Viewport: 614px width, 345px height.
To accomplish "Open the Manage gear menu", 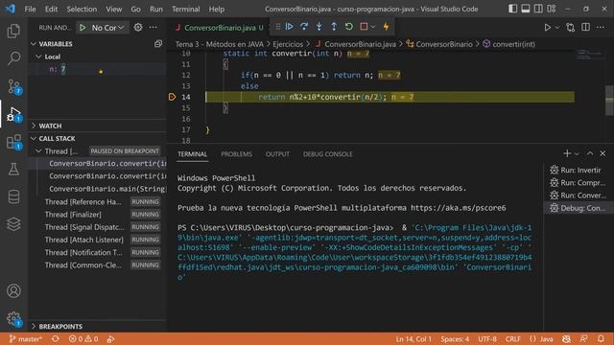I will click(13, 318).
